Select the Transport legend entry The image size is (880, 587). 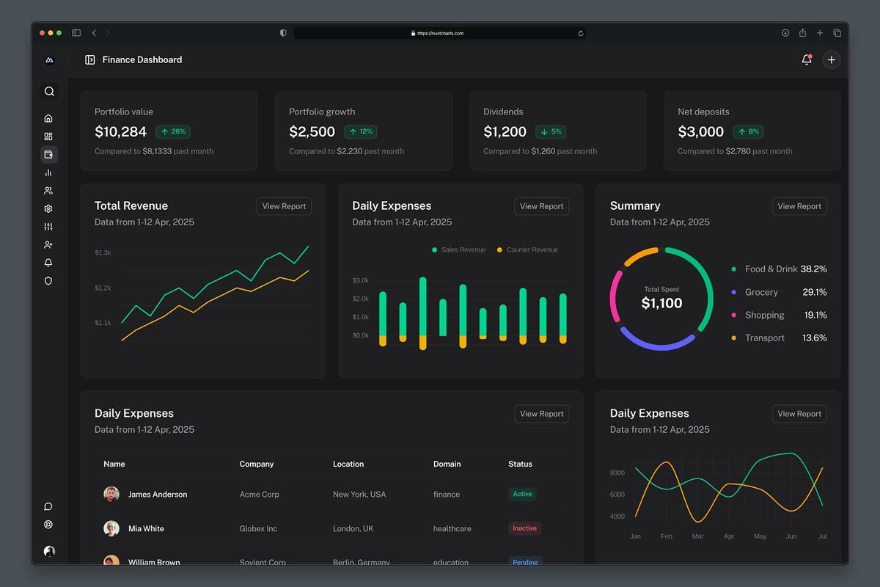tap(779, 338)
